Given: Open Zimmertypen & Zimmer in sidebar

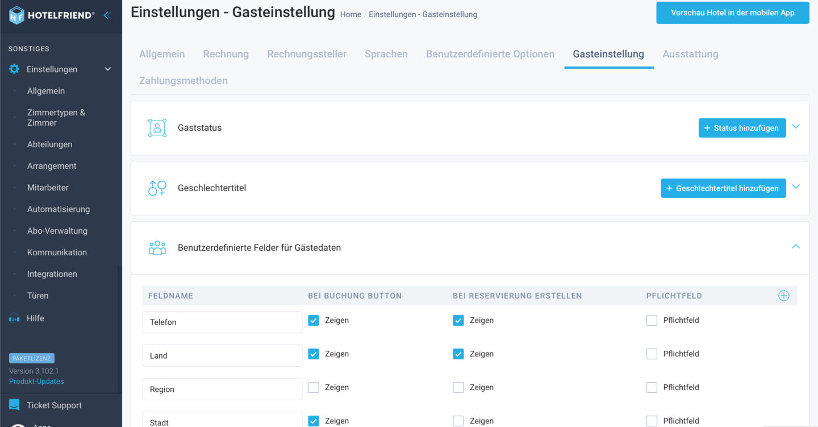Looking at the screenshot, I should pos(56,118).
